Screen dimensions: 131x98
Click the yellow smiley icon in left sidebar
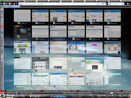(x=2, y=24)
